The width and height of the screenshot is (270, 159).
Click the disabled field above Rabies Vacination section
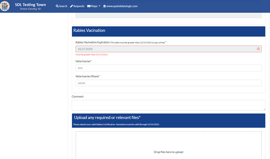168,15
